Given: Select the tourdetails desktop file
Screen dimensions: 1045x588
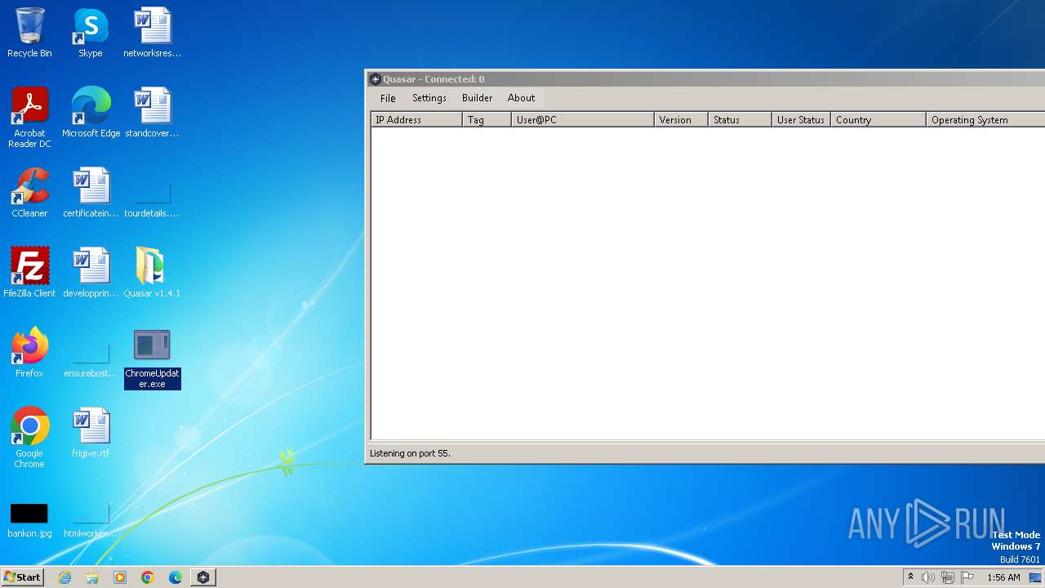Looking at the screenshot, I should click(152, 200).
